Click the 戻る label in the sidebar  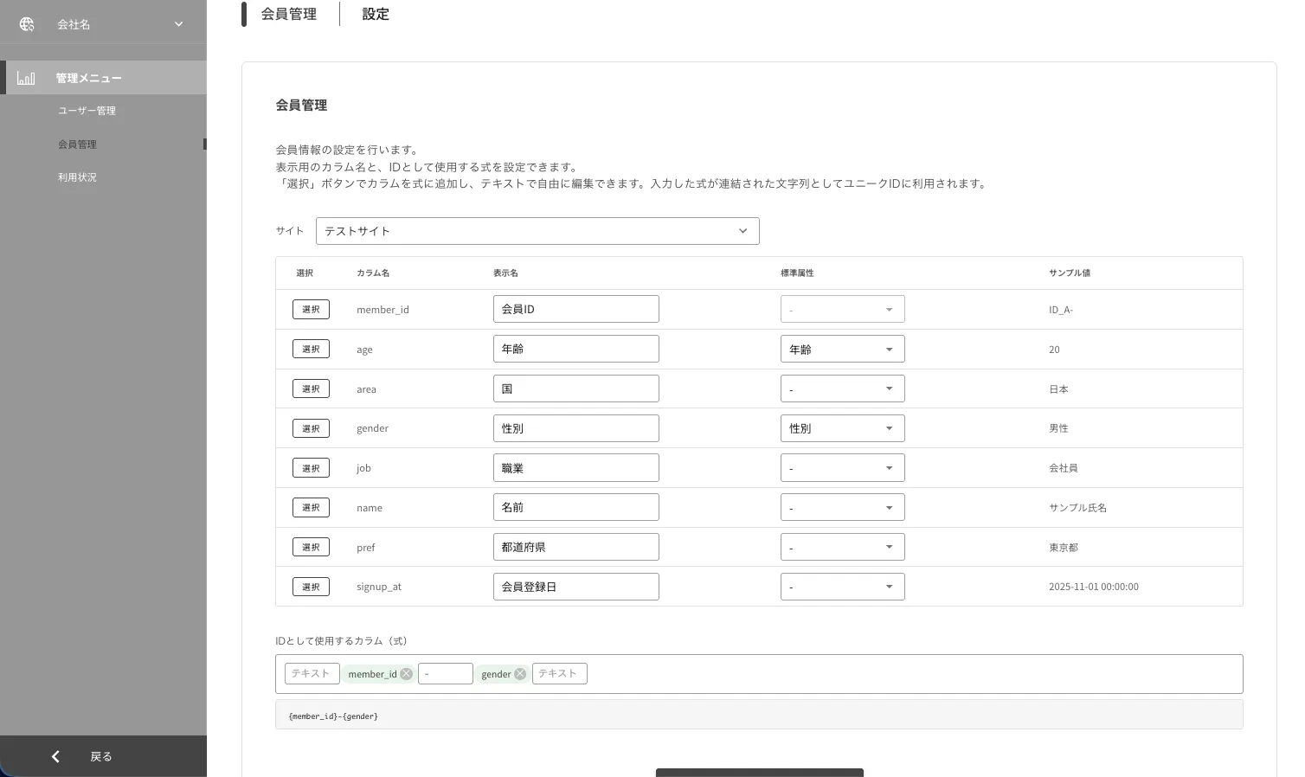101,756
